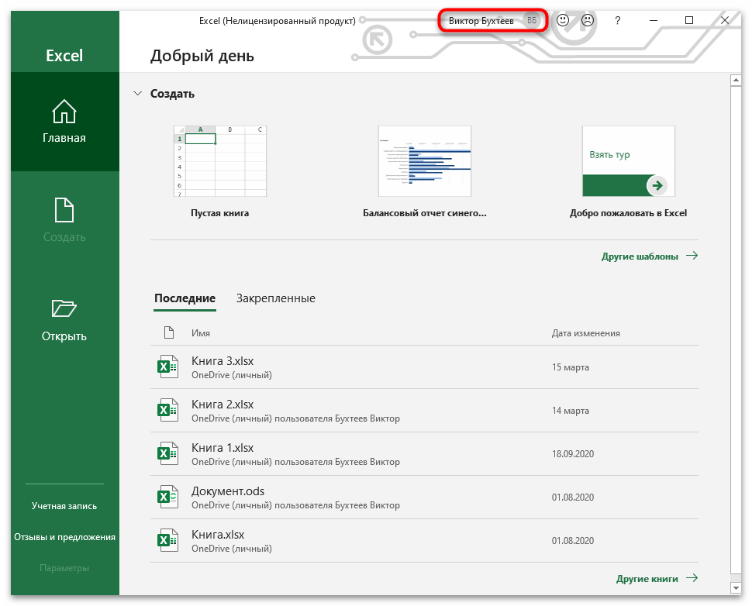Click the Балансовый отчет синего... label
Screen dimensions: 752x606
(x=424, y=213)
